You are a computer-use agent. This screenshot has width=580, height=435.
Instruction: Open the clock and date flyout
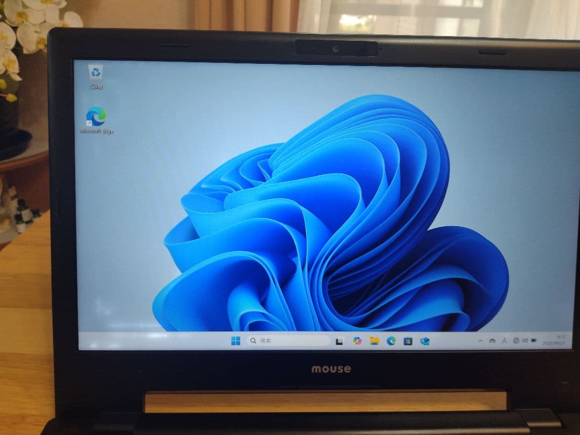[x=559, y=340]
